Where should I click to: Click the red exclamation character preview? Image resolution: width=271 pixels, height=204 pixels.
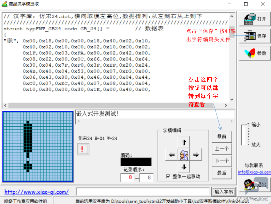[83, 149]
